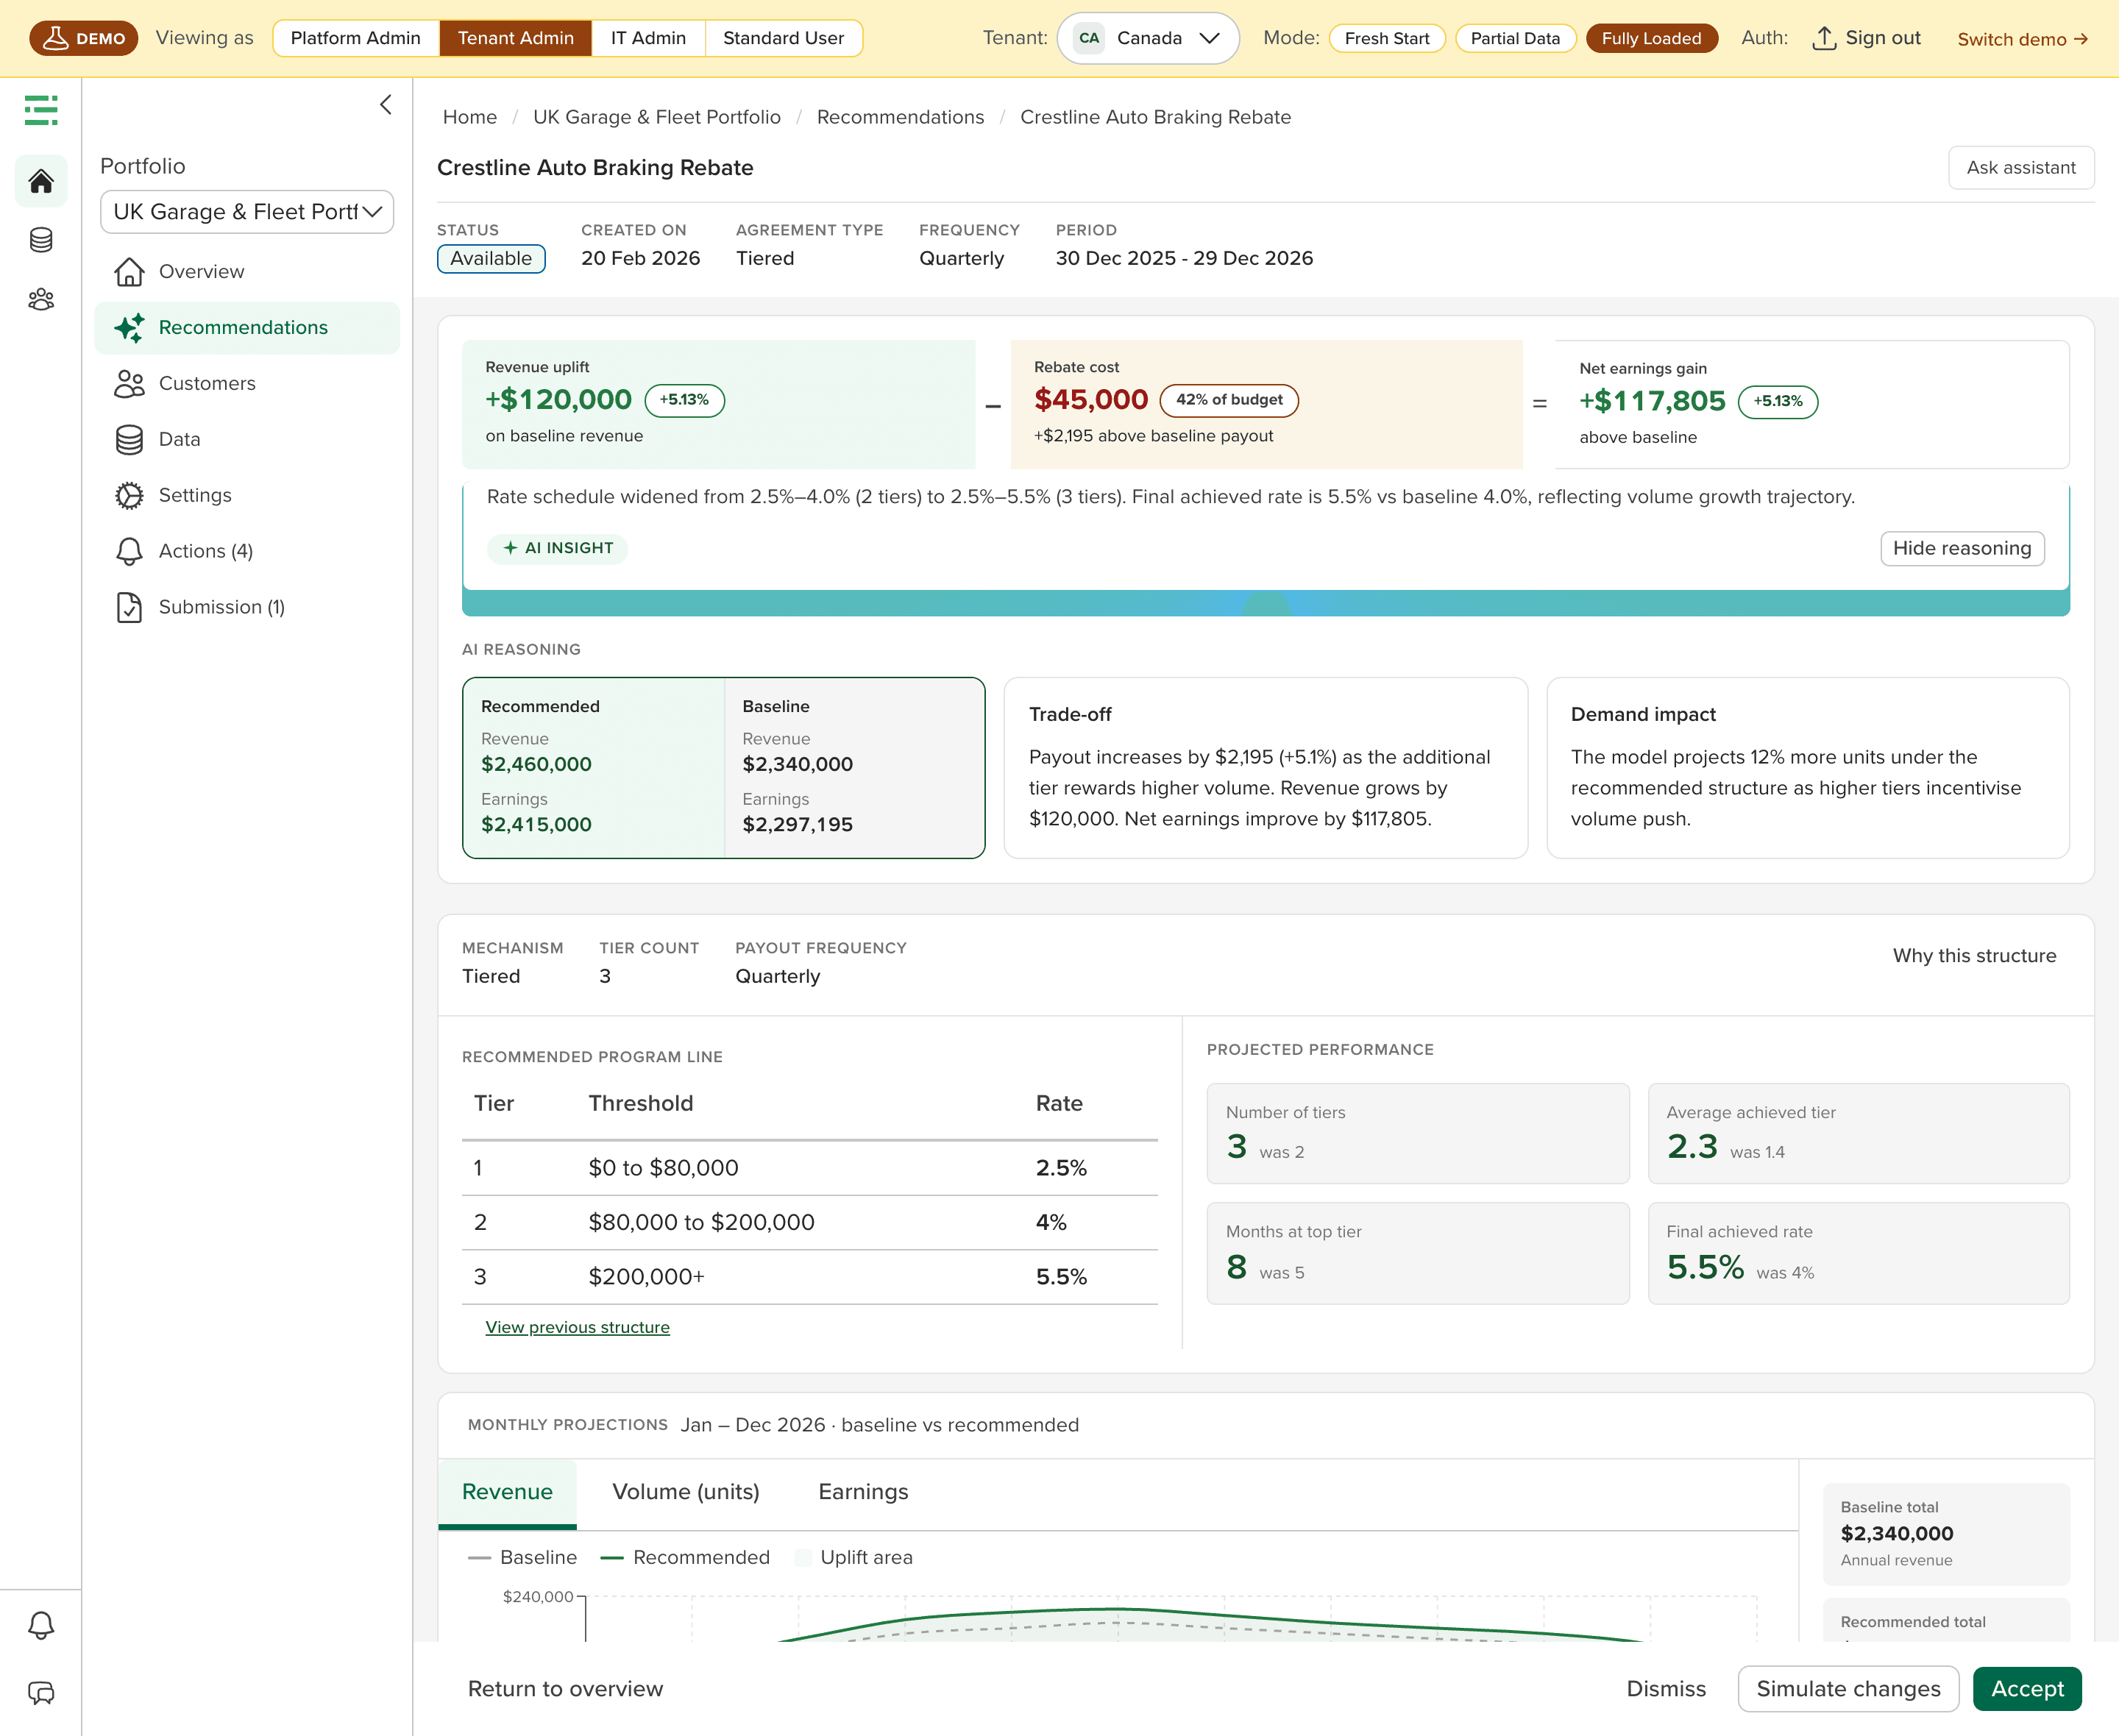The image size is (2119, 1736).
Task: Click the Months at top tier card
Action: (x=1417, y=1253)
